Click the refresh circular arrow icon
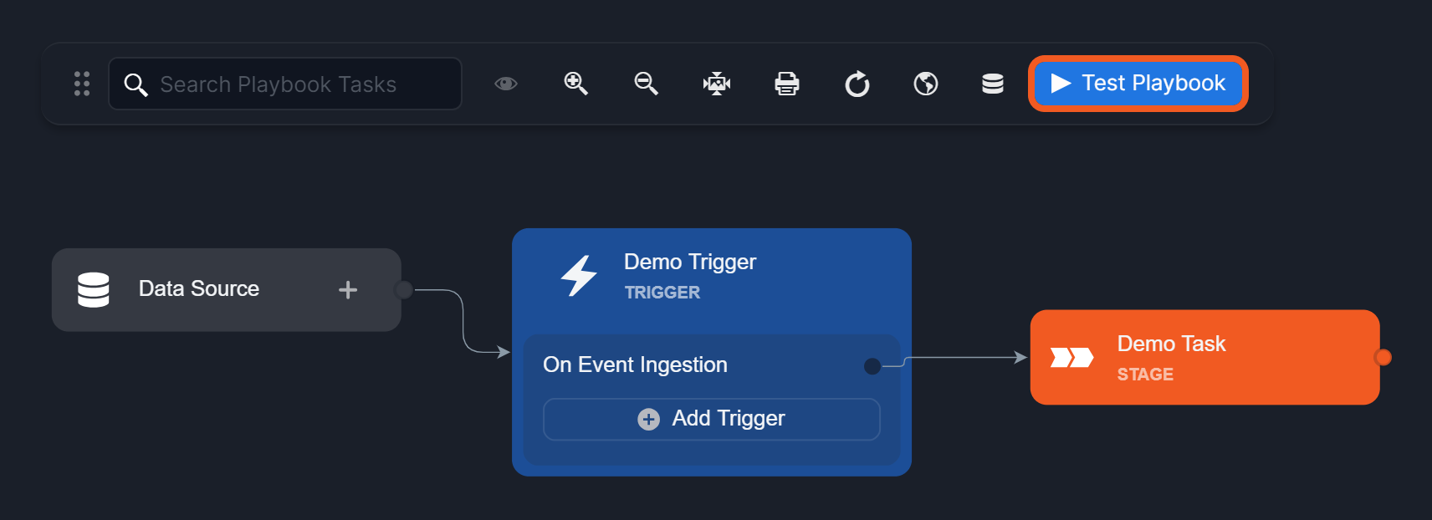The width and height of the screenshot is (1432, 520). pos(857,84)
